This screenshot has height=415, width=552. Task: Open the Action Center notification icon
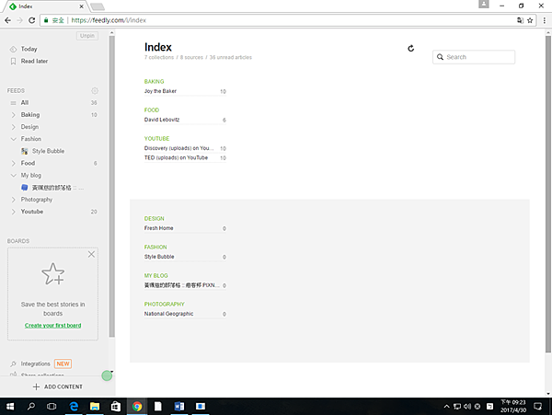537,407
